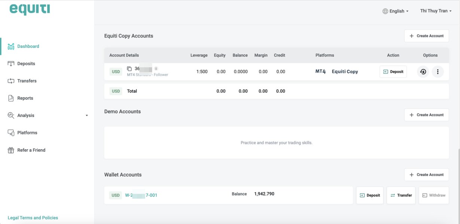The width and height of the screenshot is (460, 224).
Task: Go to Deposits in the sidebar
Action: pos(26,64)
